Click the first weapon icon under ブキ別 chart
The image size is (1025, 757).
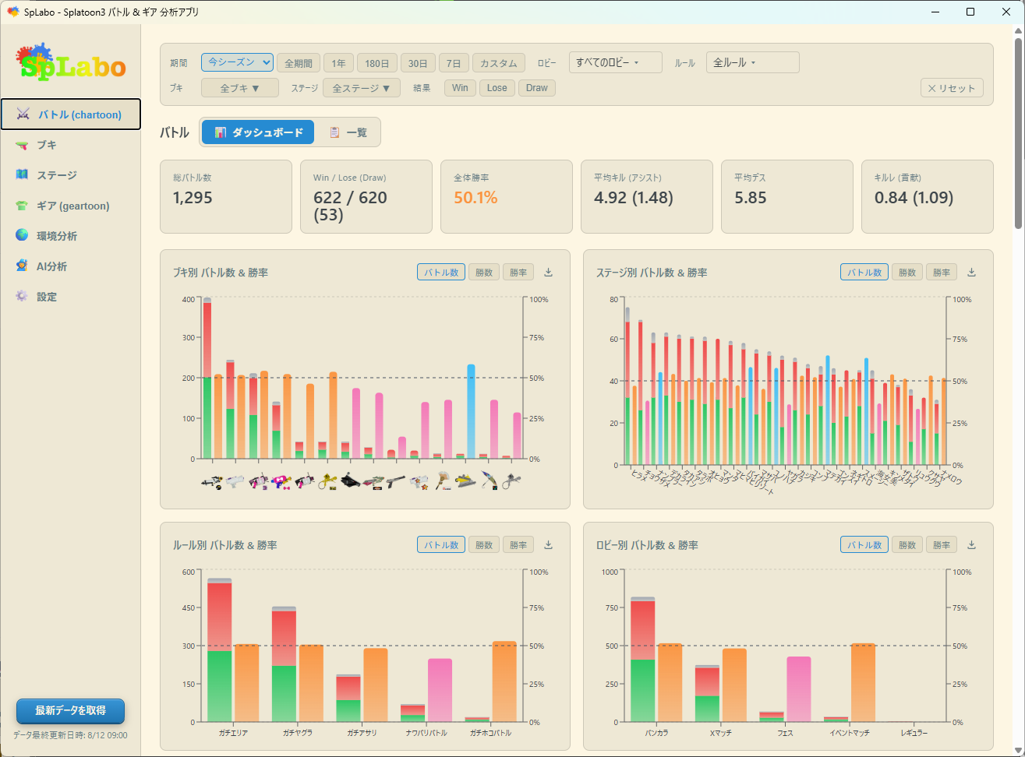pos(211,482)
